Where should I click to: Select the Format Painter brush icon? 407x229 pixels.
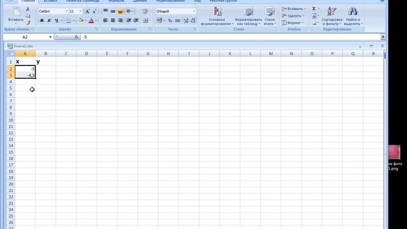[28, 23]
